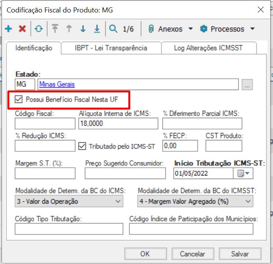Click the ellipsis lookup button for Estado
The height and width of the screenshot is (264, 273).
tap(247, 85)
